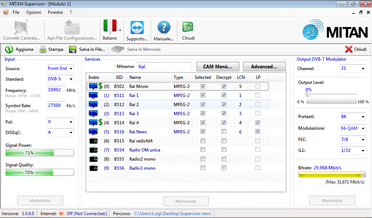Open Supporto remote assistance icon
The height and width of the screenshot is (218, 372).
pyautogui.click(x=137, y=28)
